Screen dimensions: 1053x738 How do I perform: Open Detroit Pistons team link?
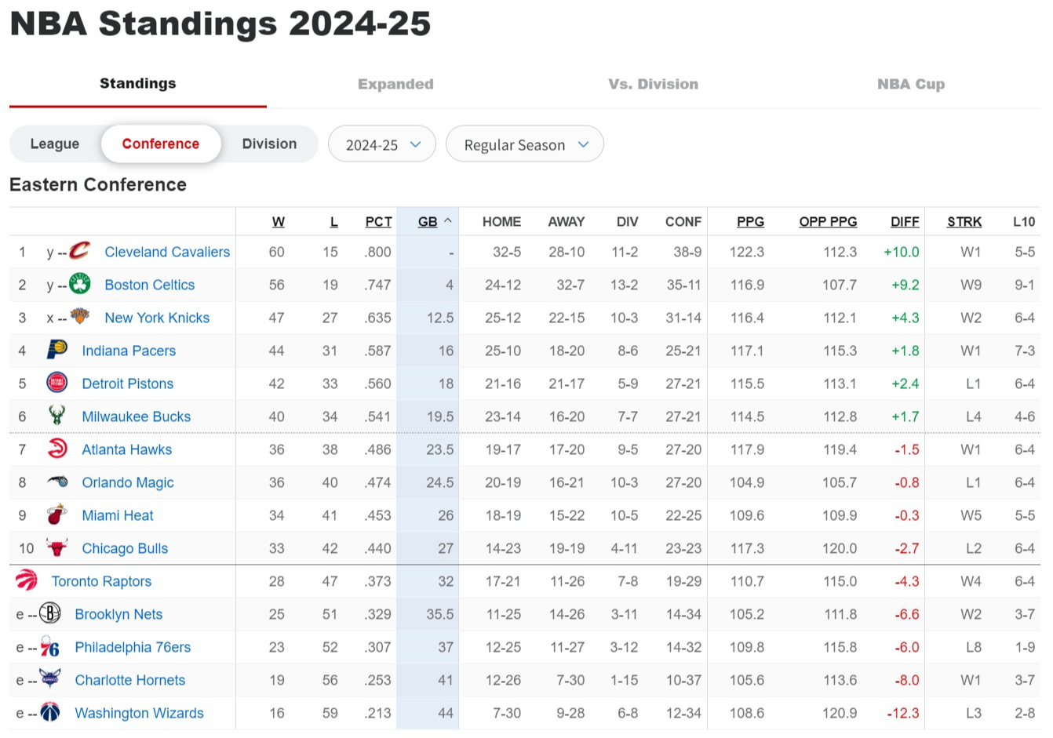coord(128,384)
